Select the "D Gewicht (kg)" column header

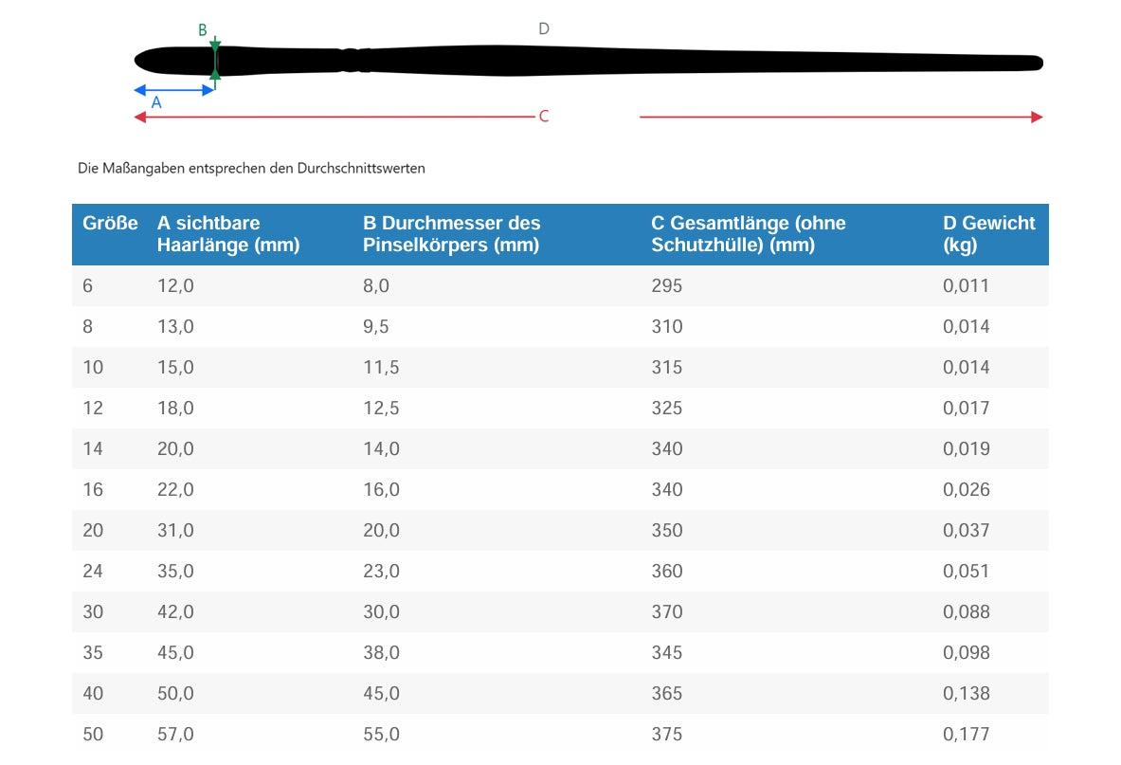point(988,234)
